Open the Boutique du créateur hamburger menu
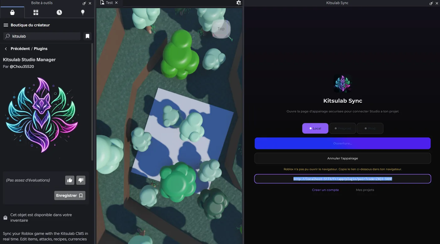440x244 pixels. 6,25
